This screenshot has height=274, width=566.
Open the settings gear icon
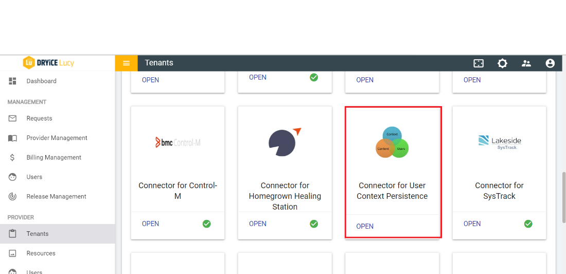[x=502, y=63]
